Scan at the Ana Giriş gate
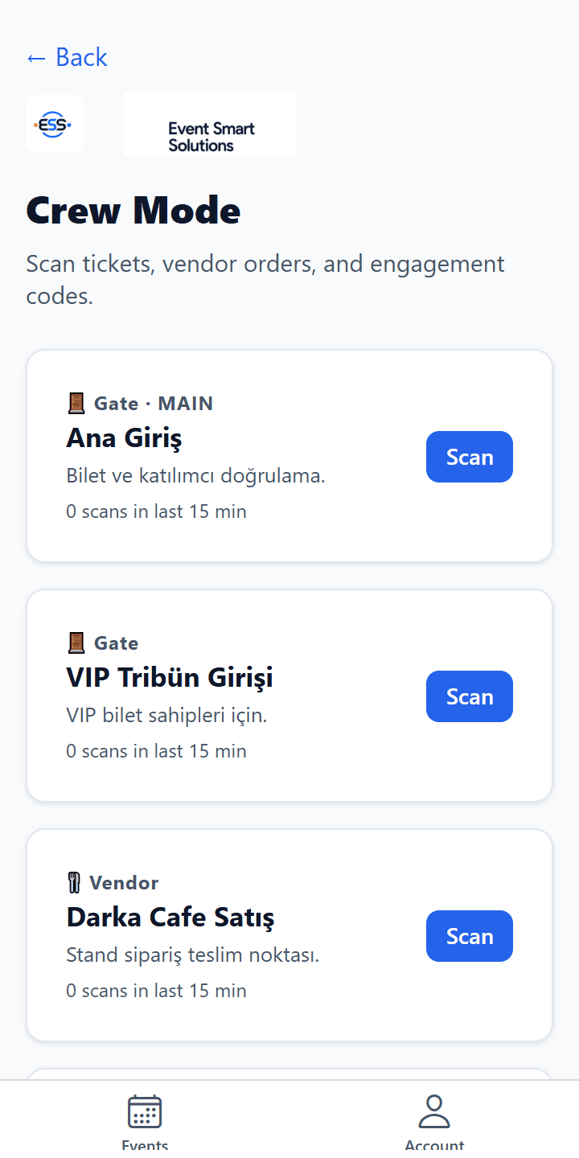This screenshot has height=1158, width=579. (x=470, y=457)
